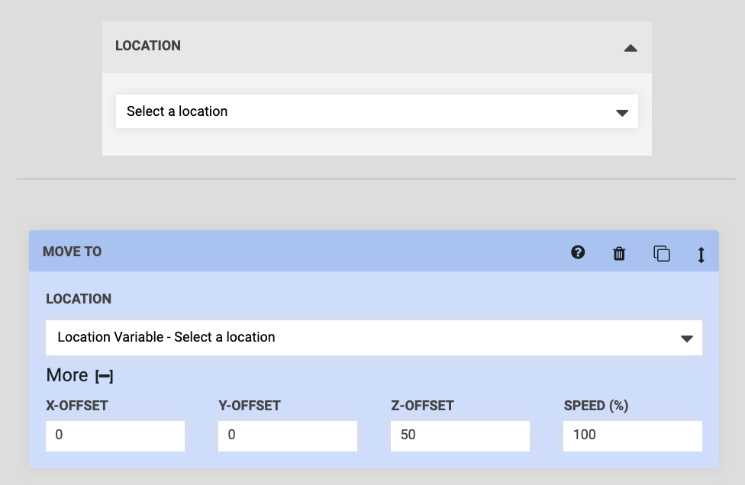Click the X-OFFSET input showing 0
The width and height of the screenshot is (745, 485).
[114, 435]
